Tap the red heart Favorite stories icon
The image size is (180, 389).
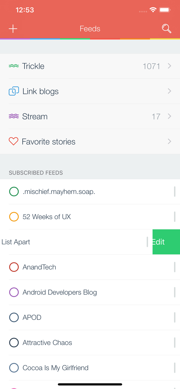14,142
